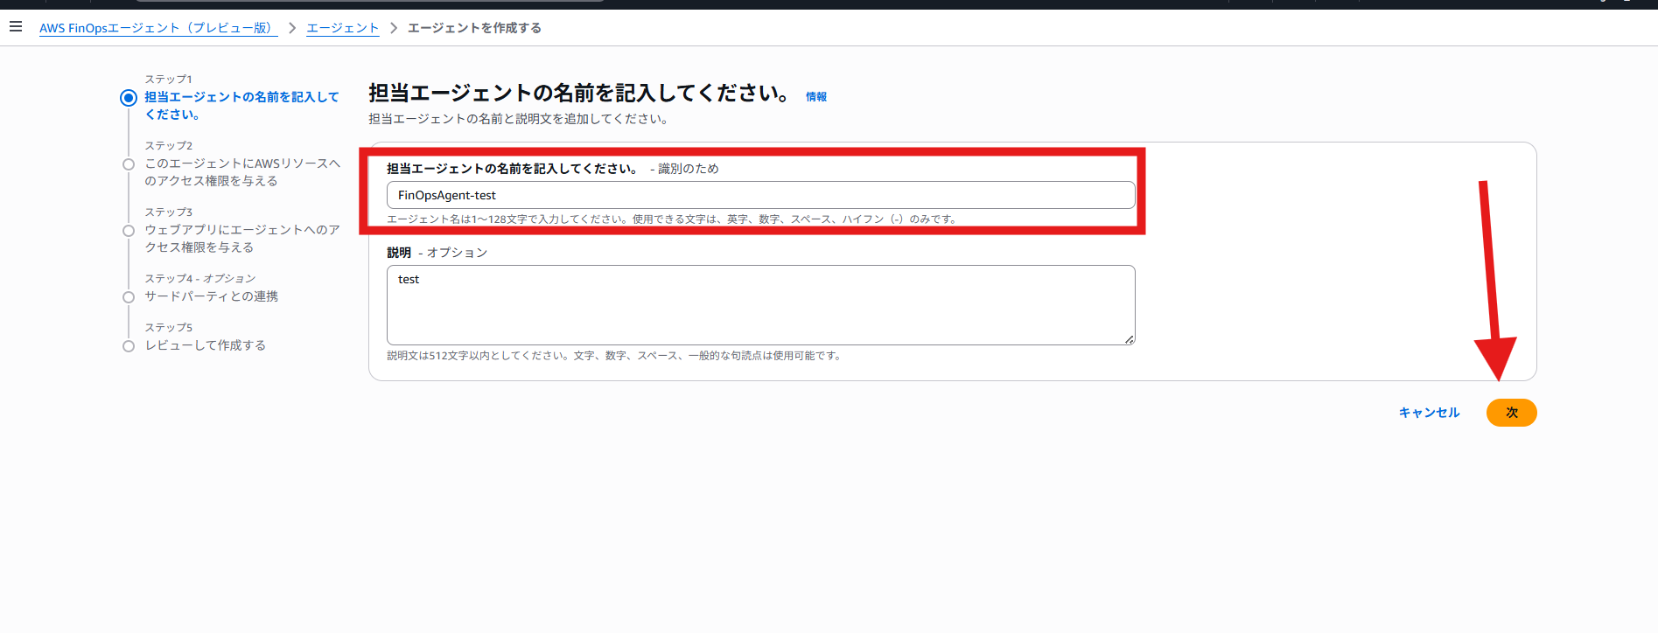Image resolution: width=1658 pixels, height=633 pixels.
Task: Click the agent name constraint hint text
Action: (673, 219)
